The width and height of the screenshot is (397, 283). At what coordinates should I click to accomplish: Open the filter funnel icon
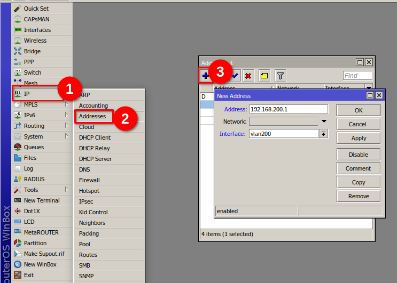[x=280, y=76]
